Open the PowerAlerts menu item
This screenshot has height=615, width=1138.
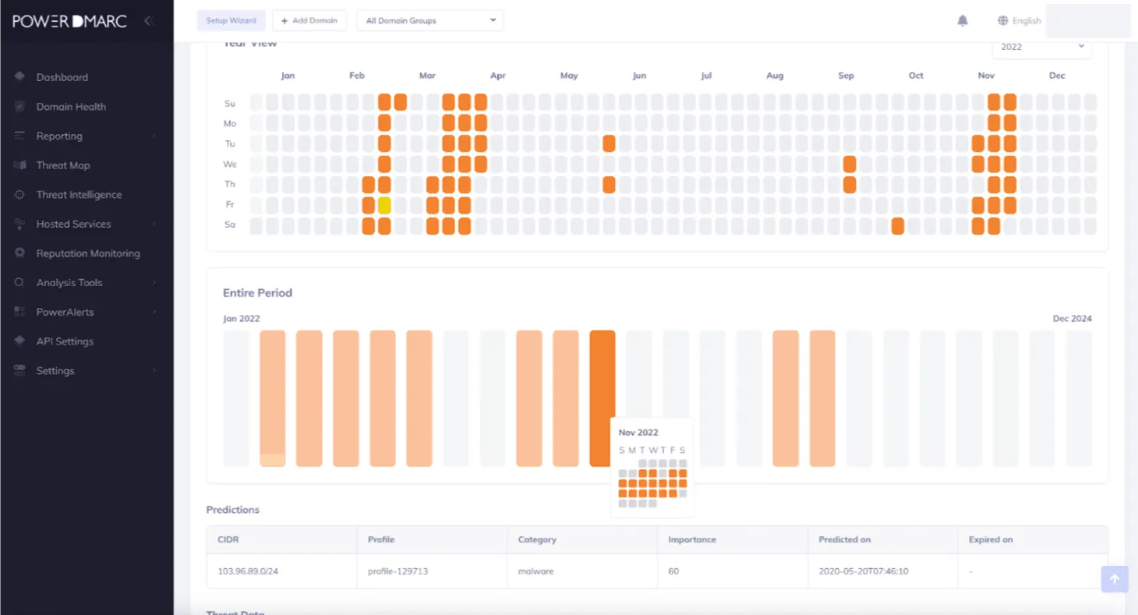coord(86,313)
